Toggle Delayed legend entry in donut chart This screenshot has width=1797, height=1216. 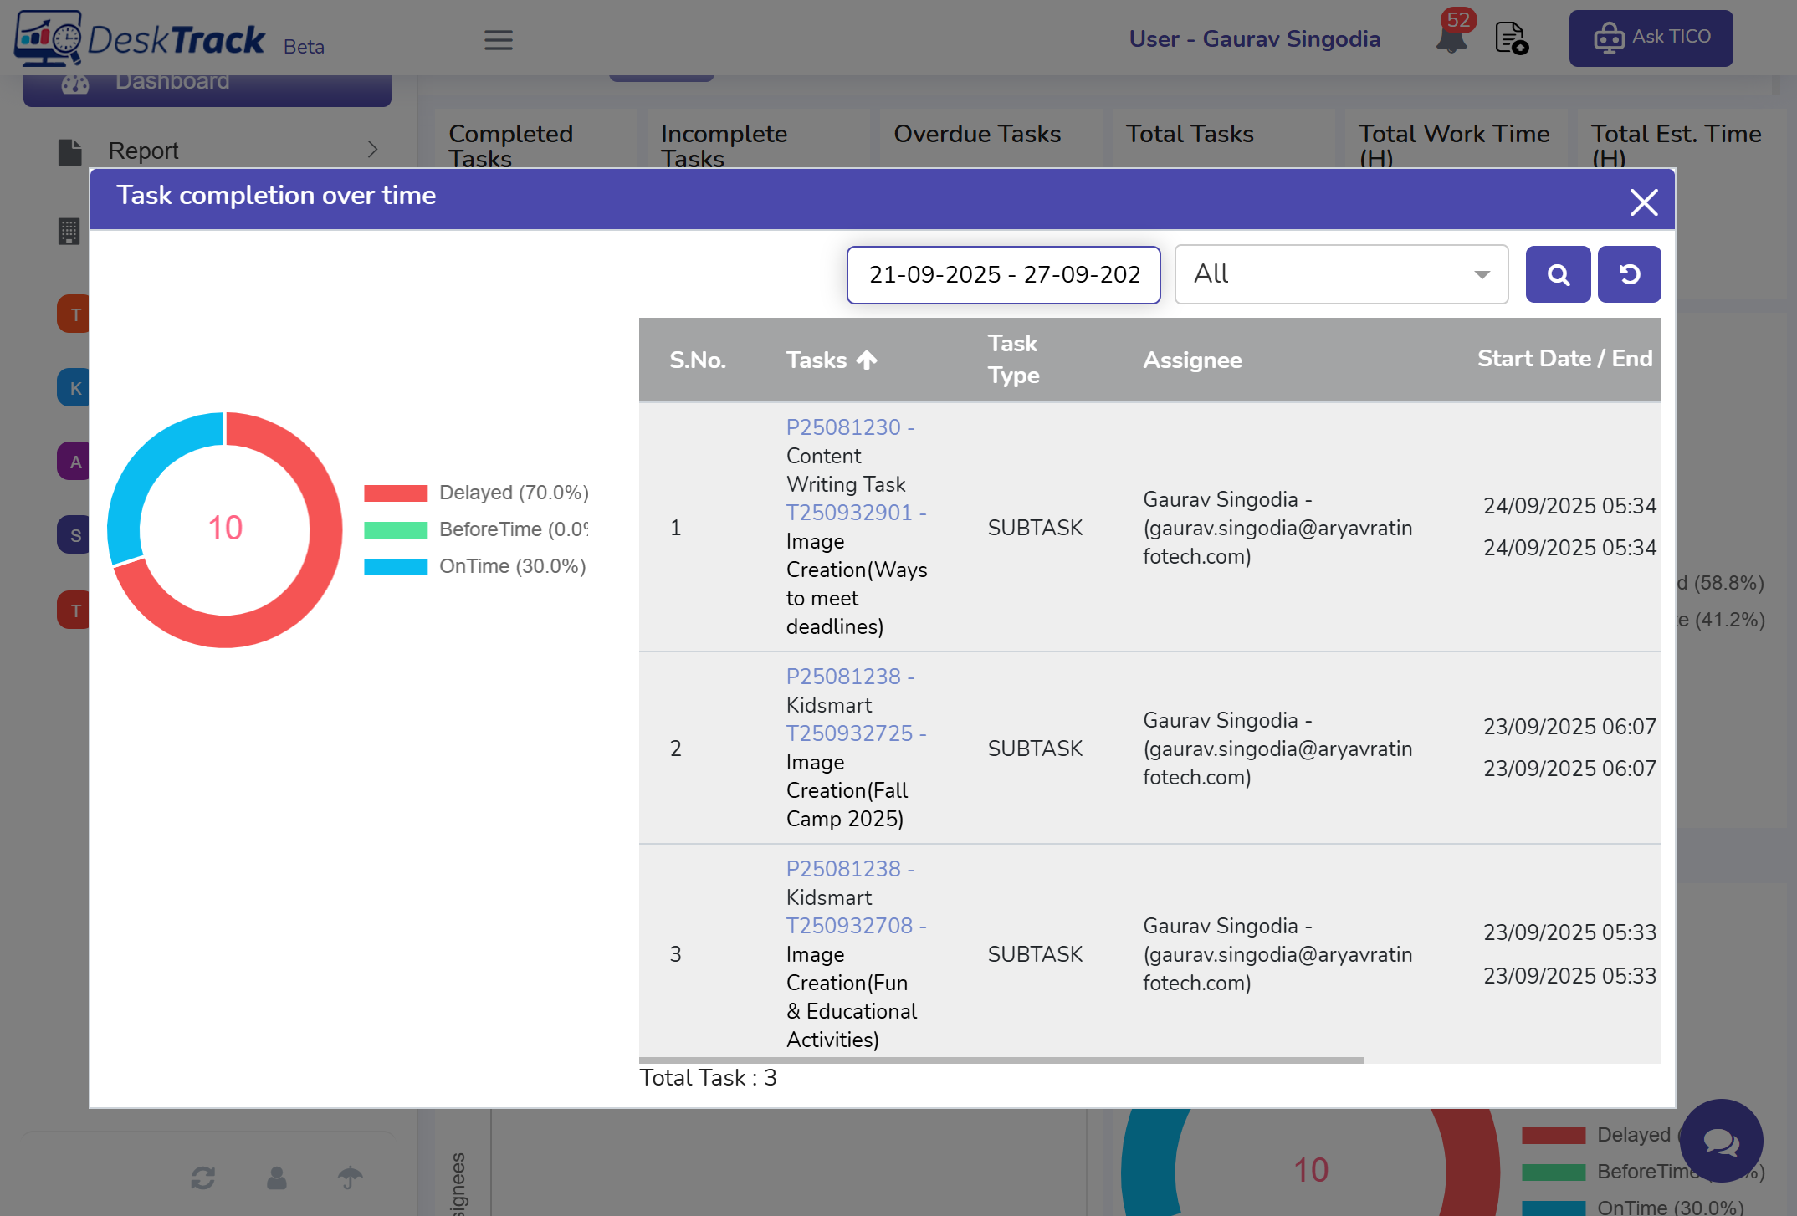477,493
